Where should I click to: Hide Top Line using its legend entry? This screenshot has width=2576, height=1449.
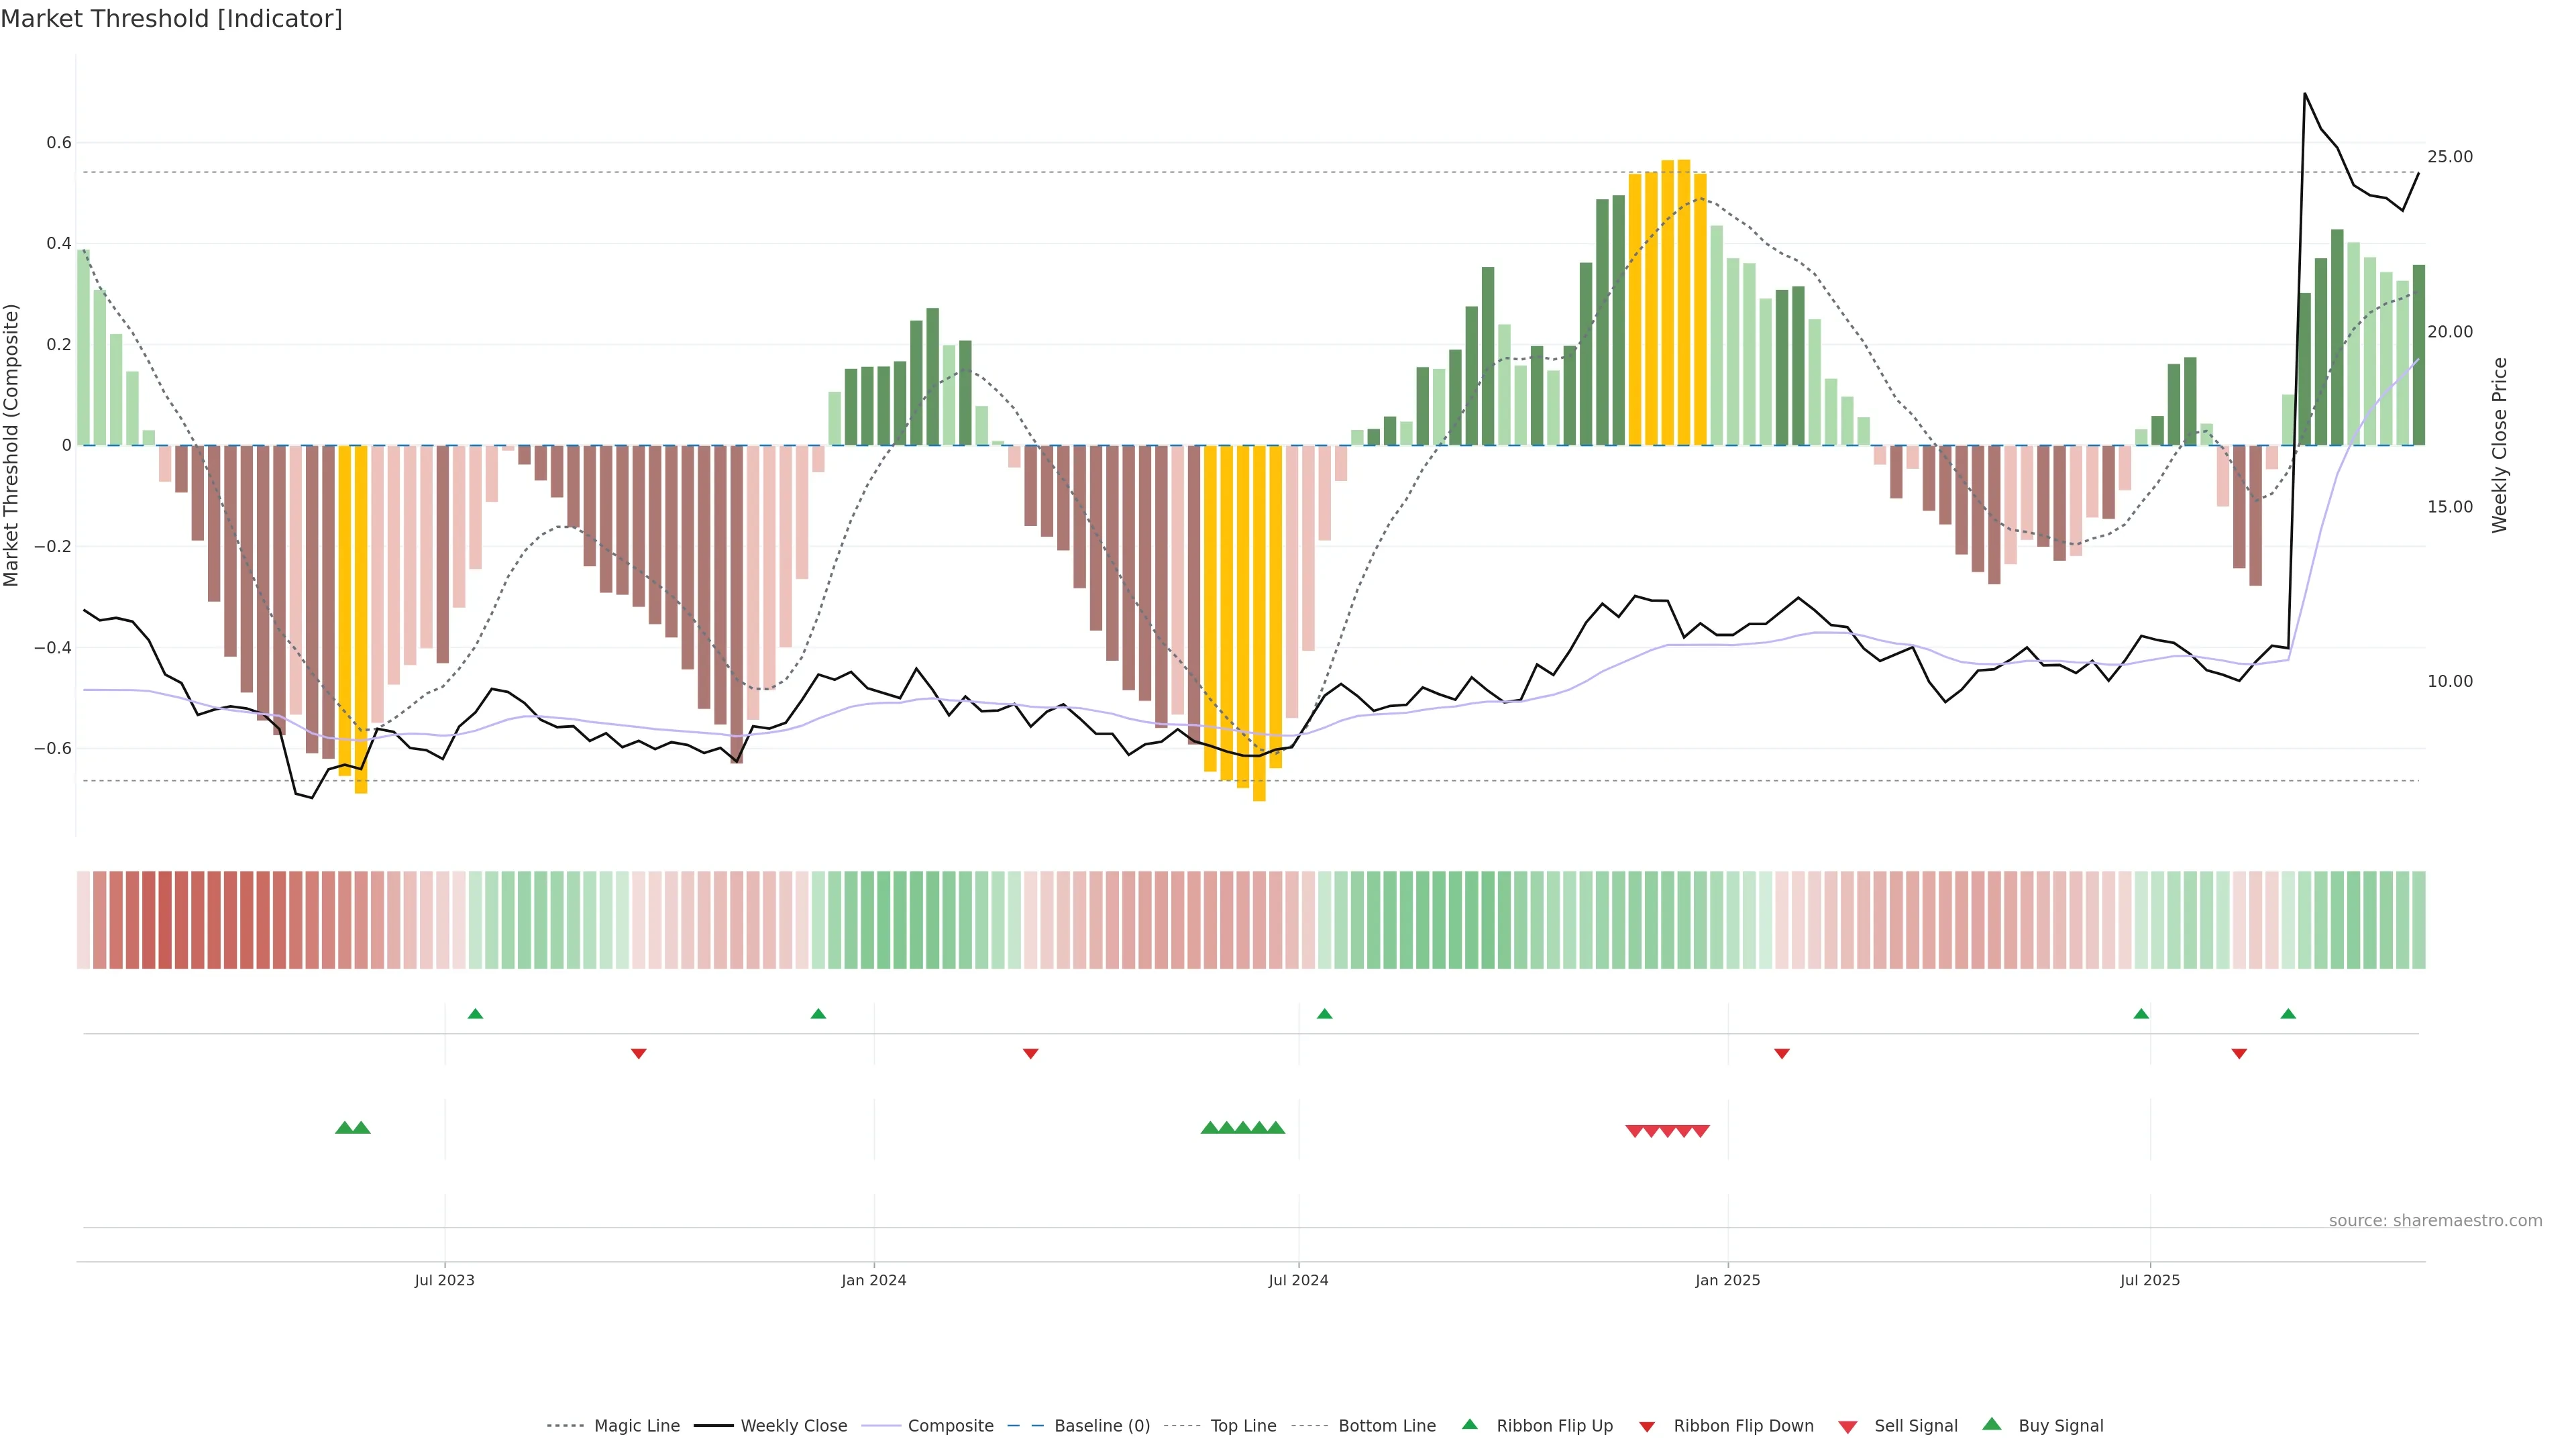[1242, 1426]
